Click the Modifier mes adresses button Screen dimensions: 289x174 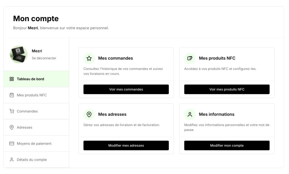coord(126,145)
